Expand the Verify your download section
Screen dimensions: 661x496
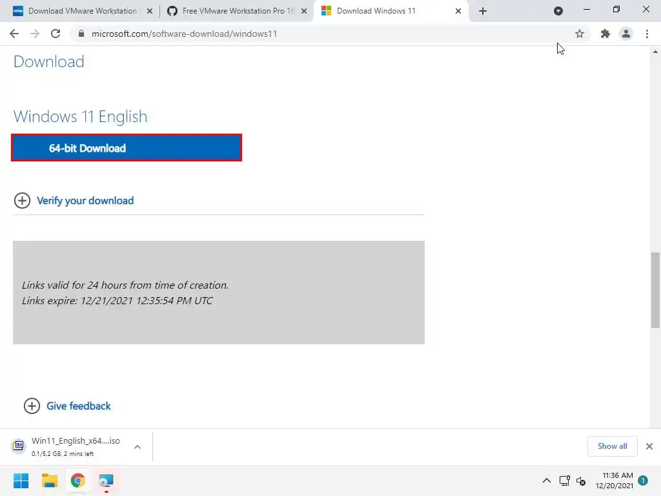[x=23, y=201]
